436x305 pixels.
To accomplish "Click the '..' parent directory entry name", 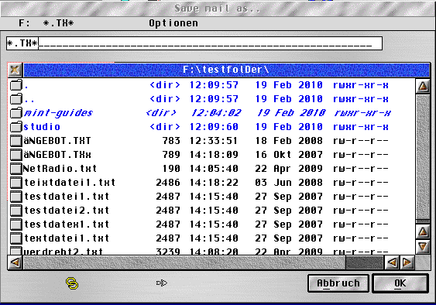I will pos(29,101).
